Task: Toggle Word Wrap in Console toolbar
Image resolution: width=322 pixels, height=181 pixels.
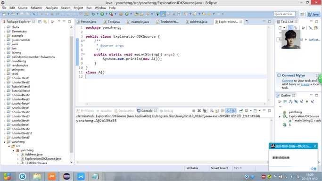Action: (223, 111)
